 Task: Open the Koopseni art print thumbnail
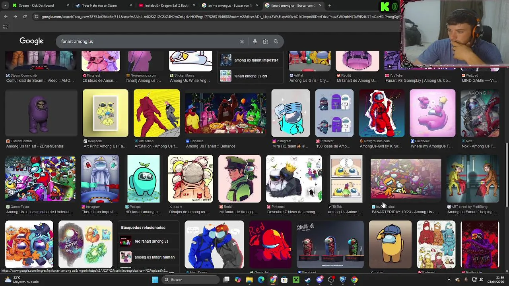pos(105,113)
